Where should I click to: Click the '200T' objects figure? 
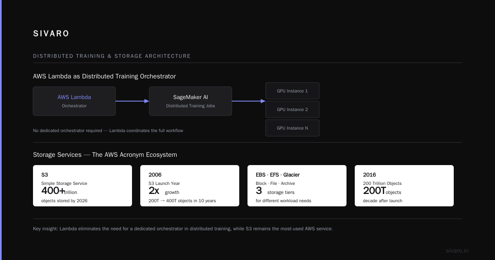(x=375, y=191)
